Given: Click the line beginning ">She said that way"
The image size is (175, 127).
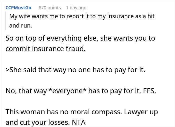Looking at the screenshot, I should [x=74, y=70].
